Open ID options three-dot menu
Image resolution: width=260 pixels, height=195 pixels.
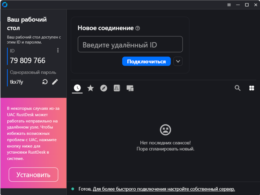[58, 50]
